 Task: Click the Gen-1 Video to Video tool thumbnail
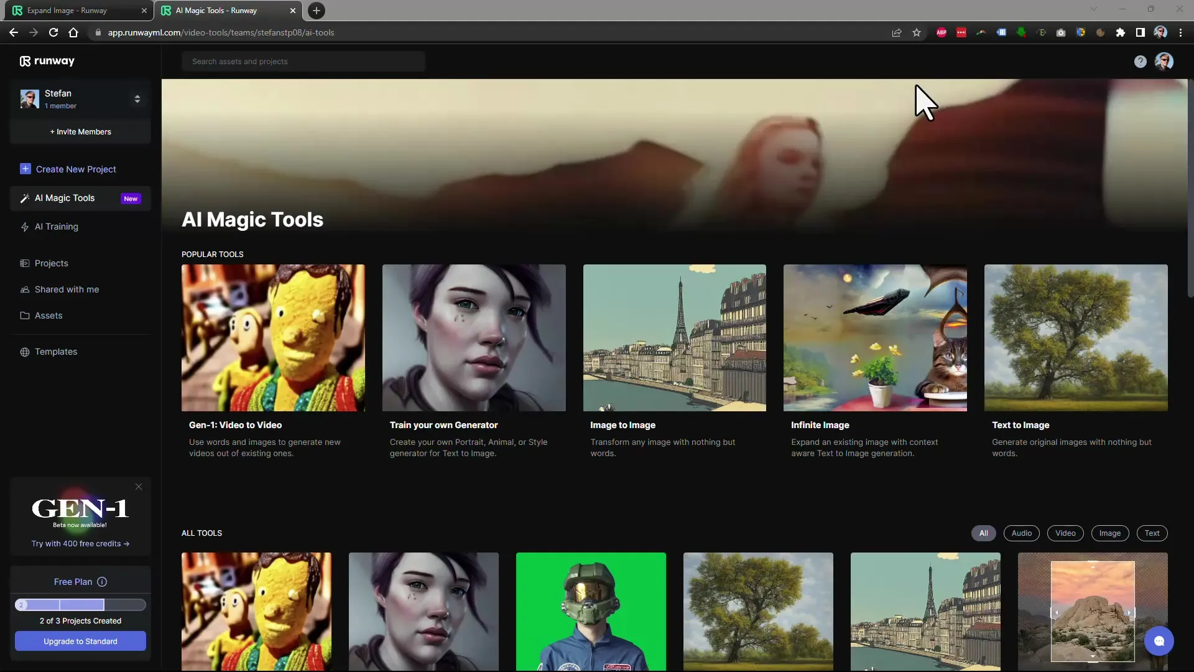272,338
